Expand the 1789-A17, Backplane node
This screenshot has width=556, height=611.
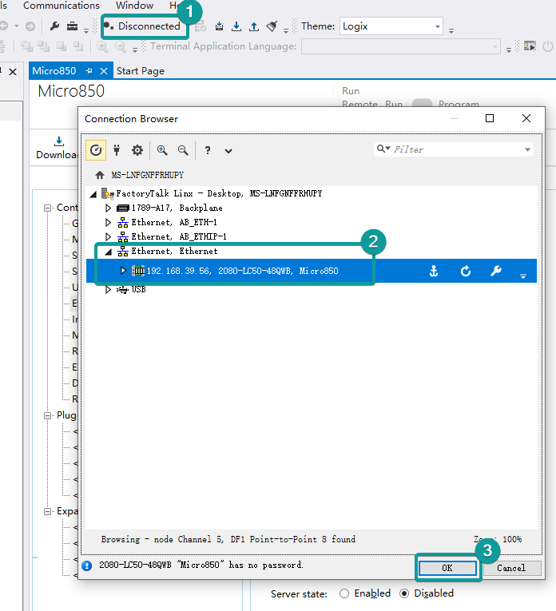click(109, 208)
